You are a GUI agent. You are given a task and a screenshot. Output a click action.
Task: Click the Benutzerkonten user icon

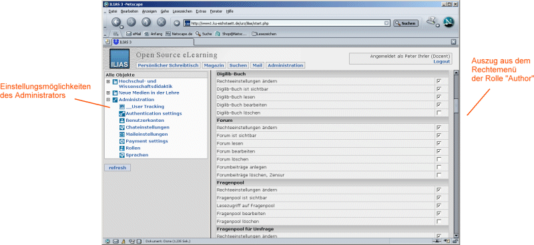[x=122, y=121]
